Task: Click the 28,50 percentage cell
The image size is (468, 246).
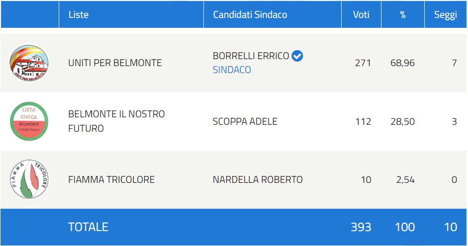Action: pyautogui.click(x=402, y=122)
